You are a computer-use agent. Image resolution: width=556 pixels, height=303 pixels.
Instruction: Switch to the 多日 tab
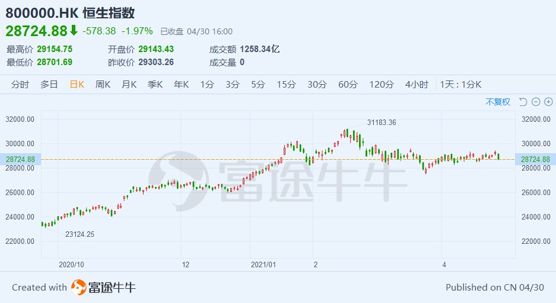click(x=49, y=85)
